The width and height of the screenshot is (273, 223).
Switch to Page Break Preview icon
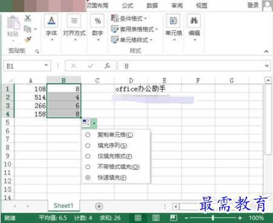point(174,218)
